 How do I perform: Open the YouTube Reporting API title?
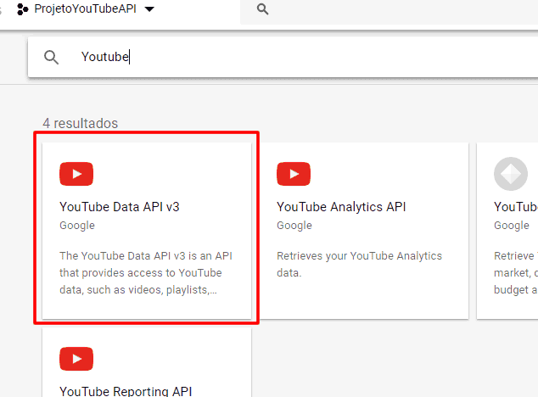click(126, 391)
